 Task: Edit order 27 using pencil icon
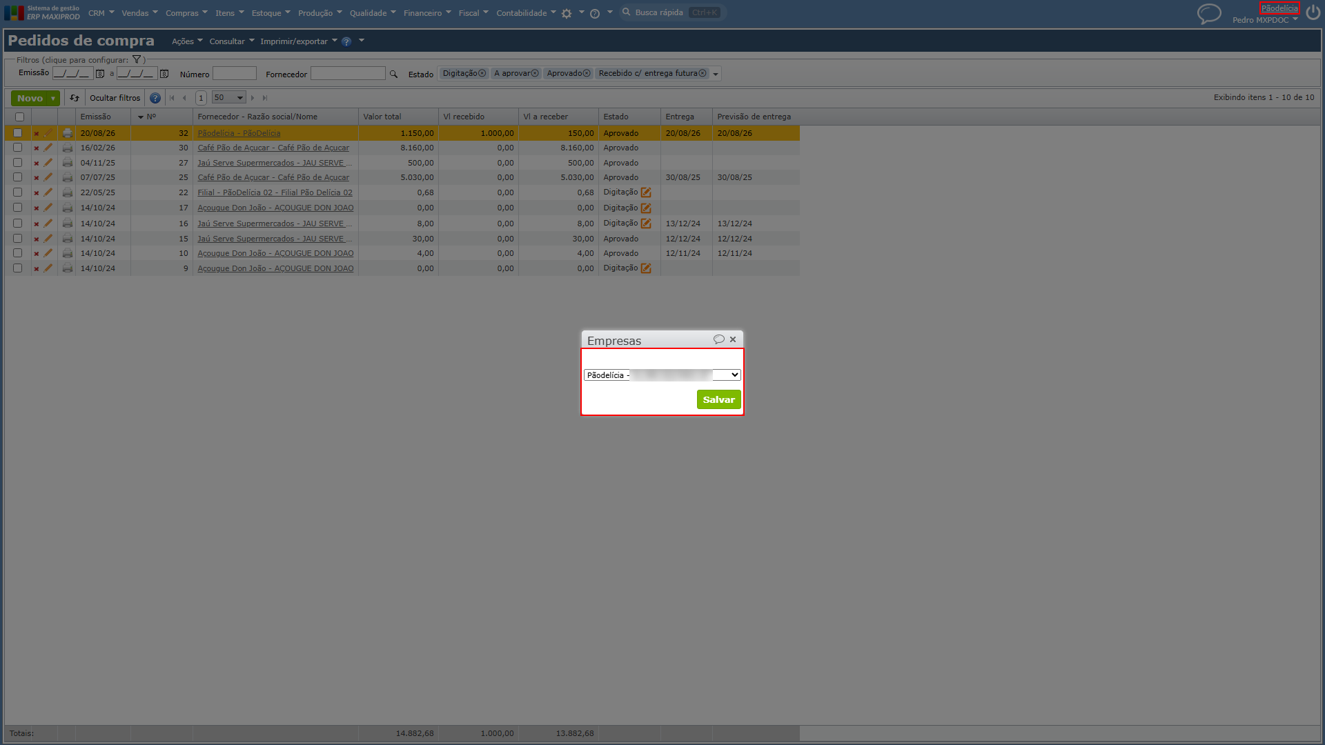48,163
